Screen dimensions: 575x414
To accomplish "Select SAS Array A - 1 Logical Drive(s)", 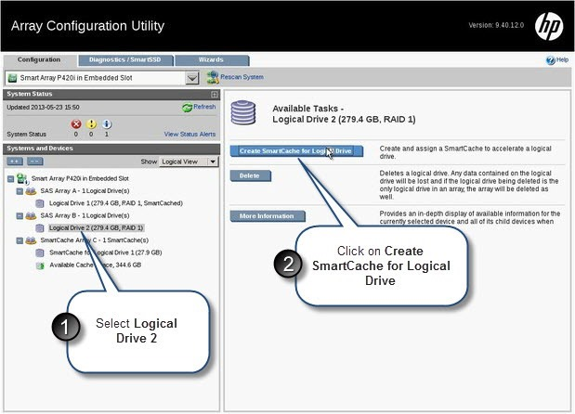I will click(x=85, y=191).
